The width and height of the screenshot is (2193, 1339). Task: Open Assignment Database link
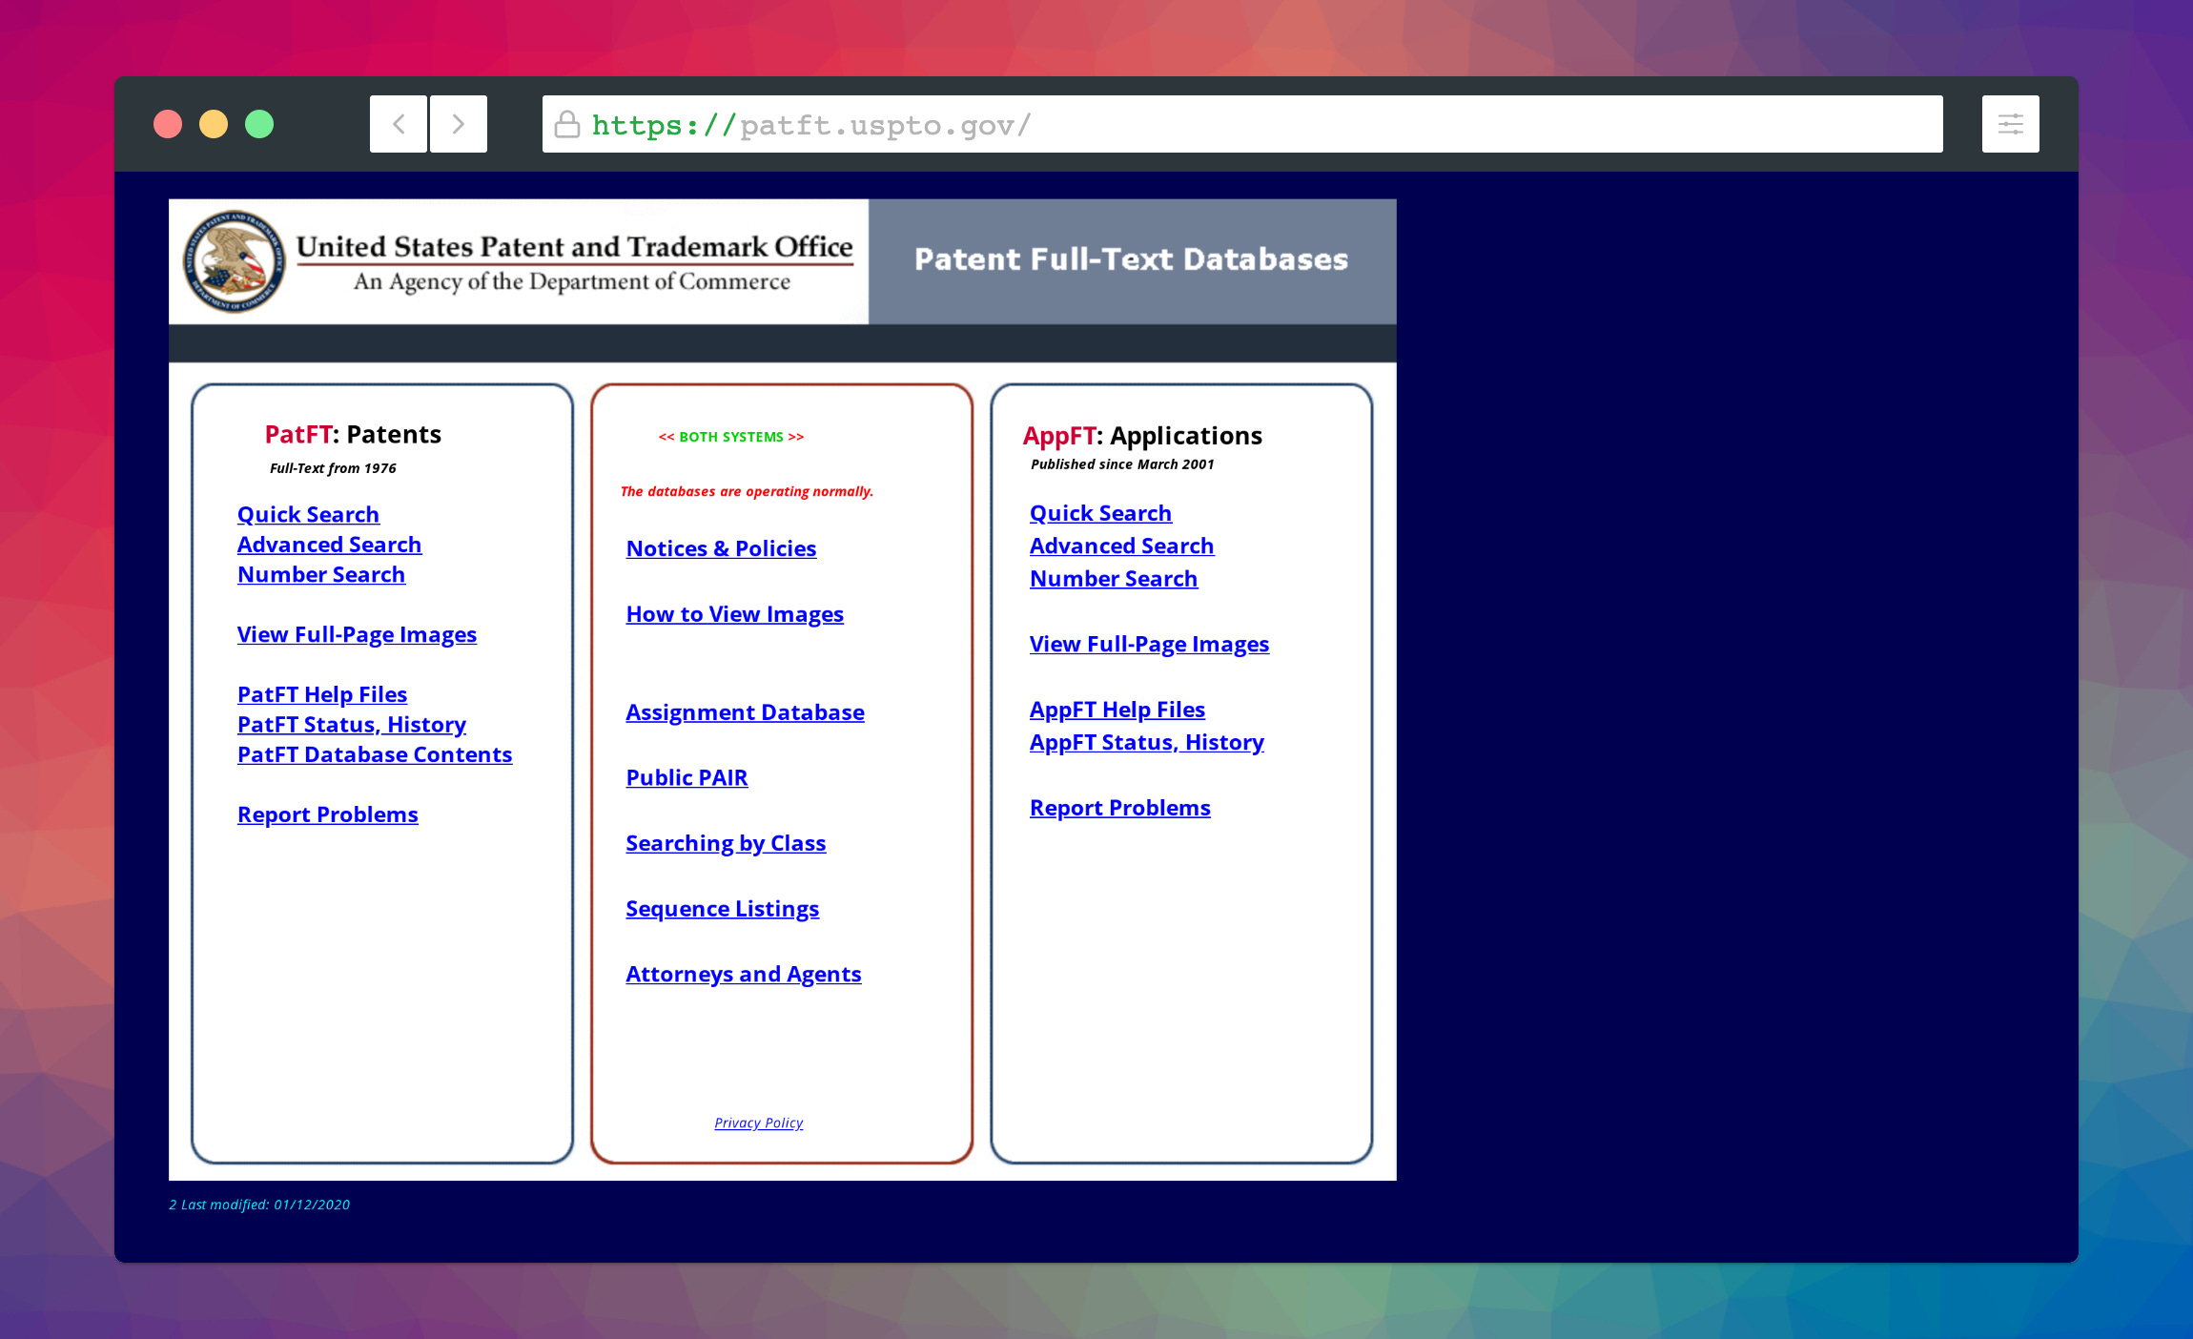click(x=745, y=713)
